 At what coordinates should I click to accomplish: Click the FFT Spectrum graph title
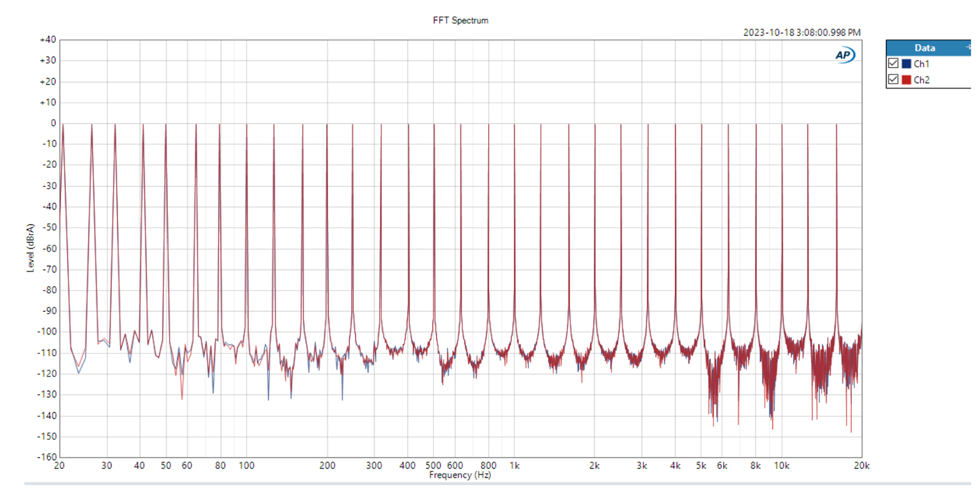click(460, 21)
